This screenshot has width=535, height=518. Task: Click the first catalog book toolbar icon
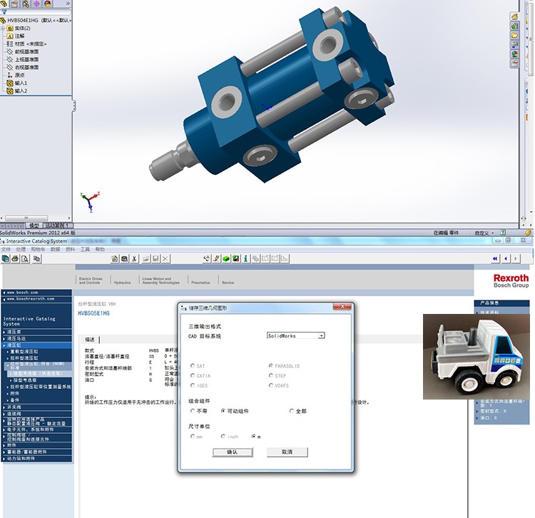pyautogui.click(x=6, y=259)
